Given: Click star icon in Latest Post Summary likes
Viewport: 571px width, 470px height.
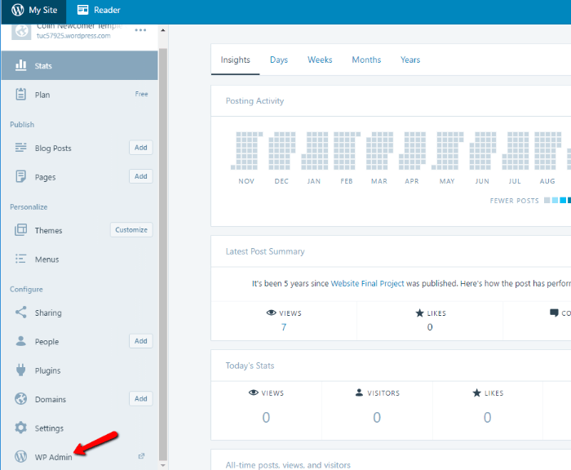Looking at the screenshot, I should (x=419, y=313).
